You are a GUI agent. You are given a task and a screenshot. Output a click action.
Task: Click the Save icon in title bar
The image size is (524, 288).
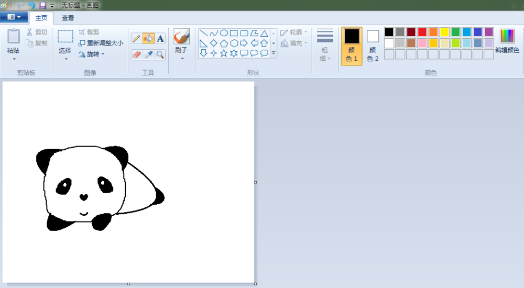42,5
